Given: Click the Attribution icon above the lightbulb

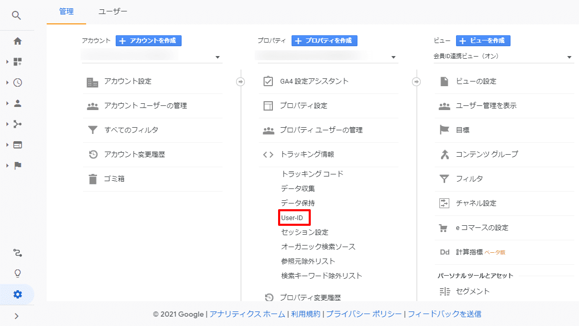Looking at the screenshot, I should tap(17, 253).
